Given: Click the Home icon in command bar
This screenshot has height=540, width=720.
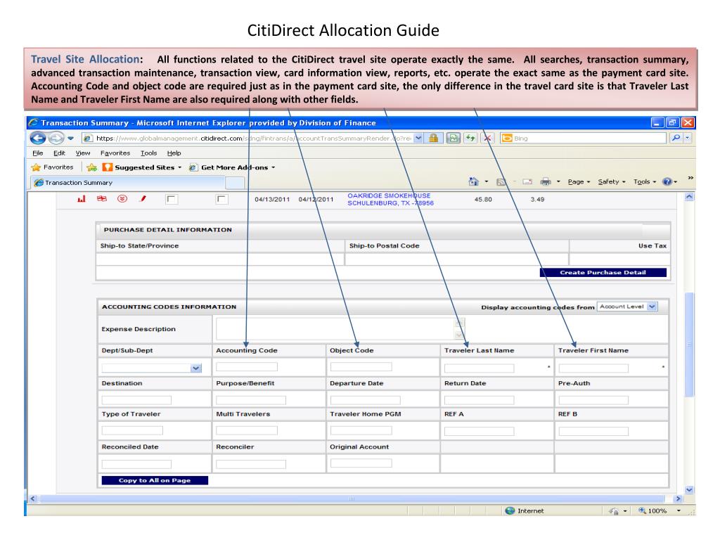Looking at the screenshot, I should (x=473, y=182).
